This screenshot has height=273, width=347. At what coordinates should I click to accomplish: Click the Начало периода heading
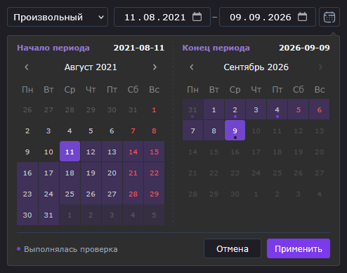(53, 48)
